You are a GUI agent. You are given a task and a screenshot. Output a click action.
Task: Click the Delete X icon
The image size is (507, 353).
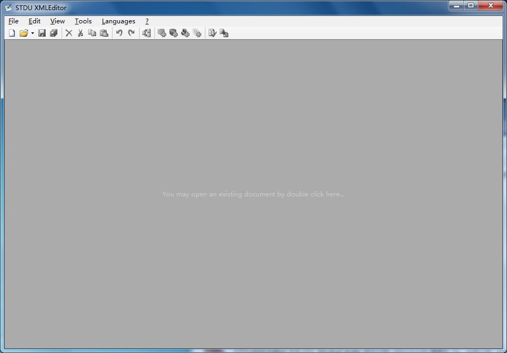68,33
